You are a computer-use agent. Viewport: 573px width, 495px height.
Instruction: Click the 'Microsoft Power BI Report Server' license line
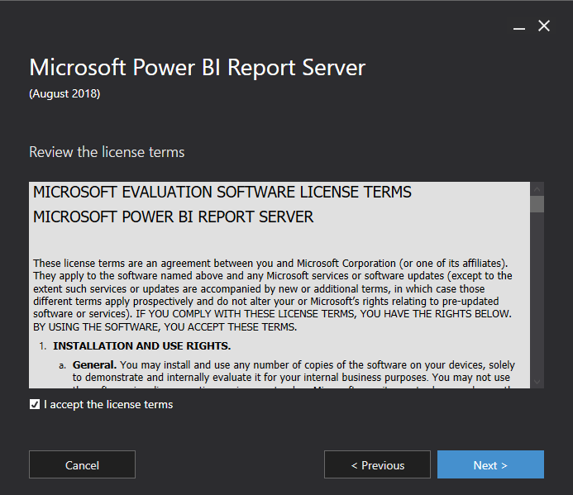tap(173, 217)
